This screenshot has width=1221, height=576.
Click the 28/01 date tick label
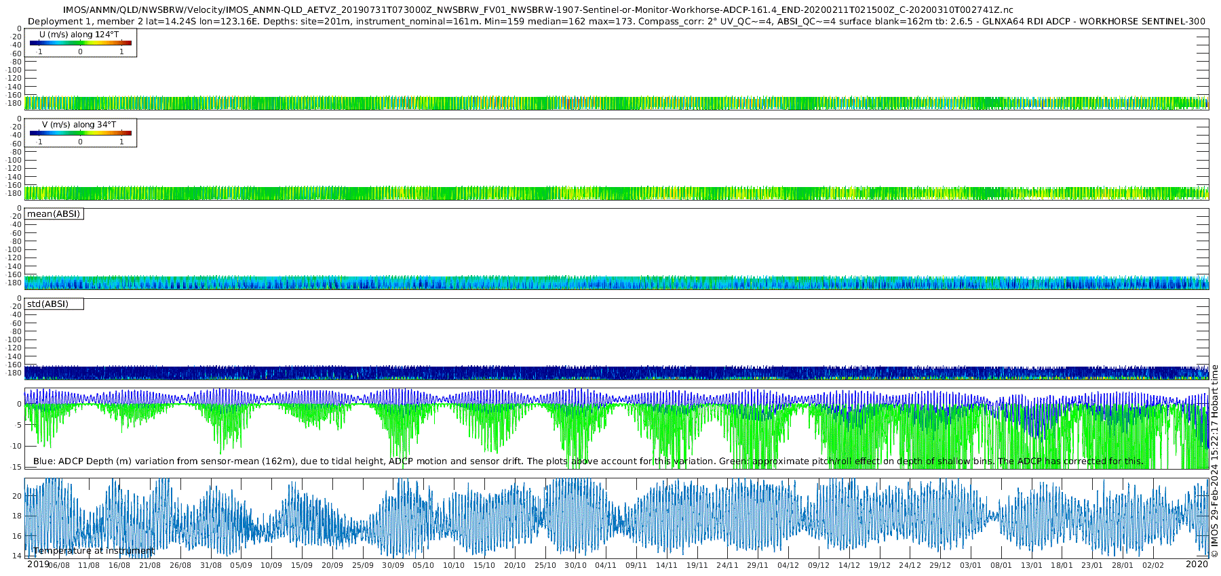click(x=1123, y=565)
